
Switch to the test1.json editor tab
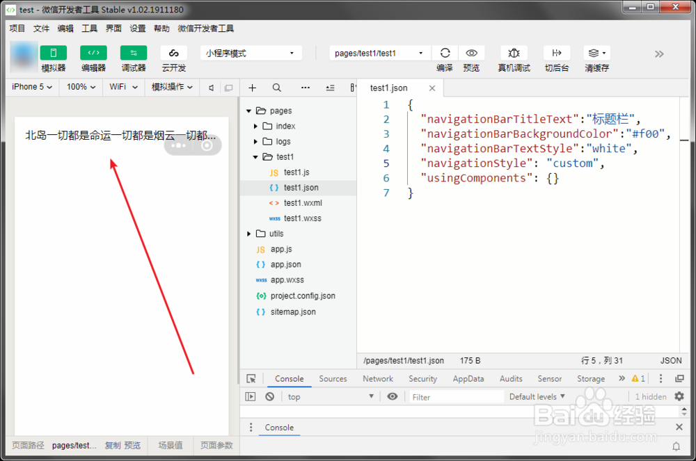[x=389, y=88]
